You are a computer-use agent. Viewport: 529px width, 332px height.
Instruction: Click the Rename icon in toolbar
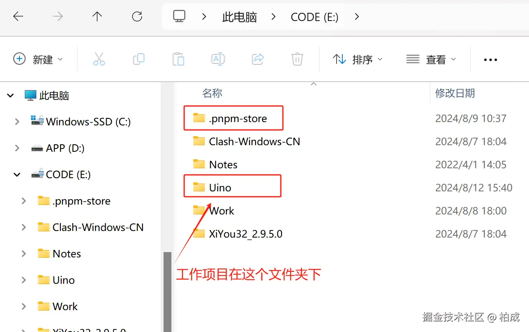[x=218, y=59]
